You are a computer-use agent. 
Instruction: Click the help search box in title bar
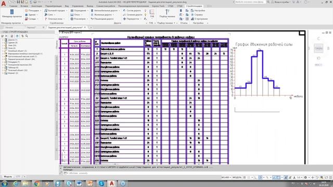click(x=250, y=2)
